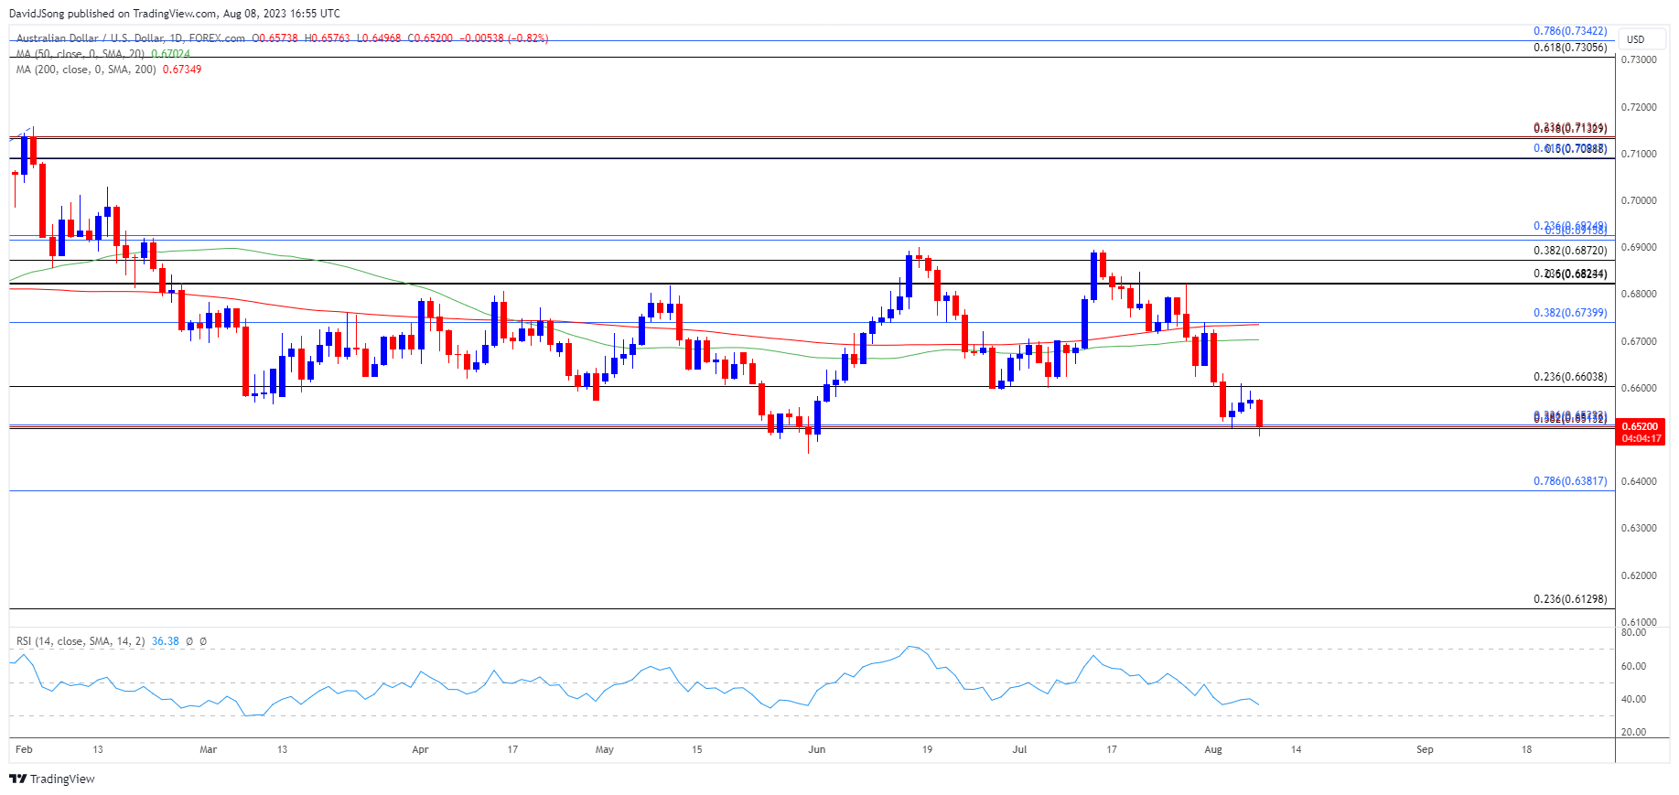Screen dimensions: 1679x795
Task: Click the 0.786(0.73422) Fibonacci label
Action: click(1570, 31)
